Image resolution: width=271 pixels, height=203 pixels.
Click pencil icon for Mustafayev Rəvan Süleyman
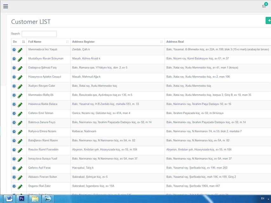pyautogui.click(x=20, y=59)
